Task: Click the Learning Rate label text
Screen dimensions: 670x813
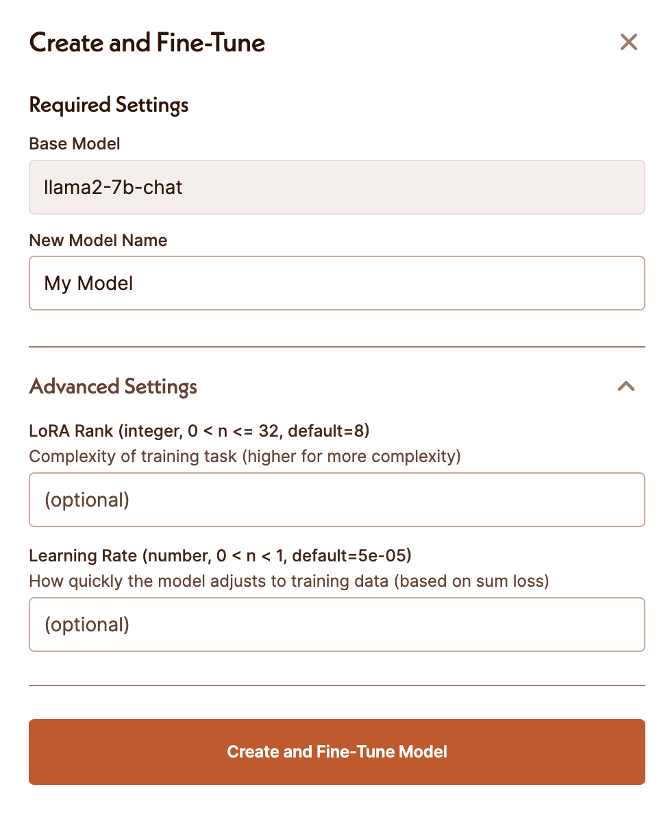Action: coord(220,555)
